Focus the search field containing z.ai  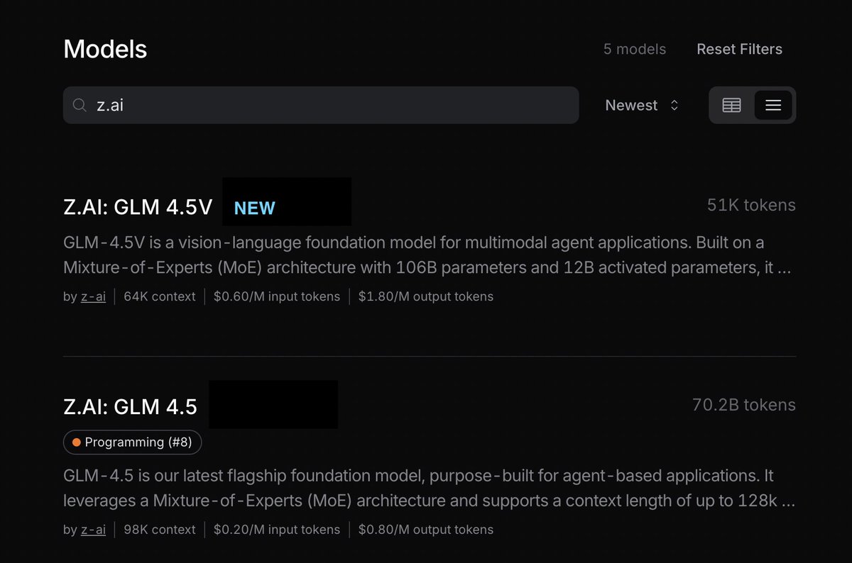[x=321, y=106]
